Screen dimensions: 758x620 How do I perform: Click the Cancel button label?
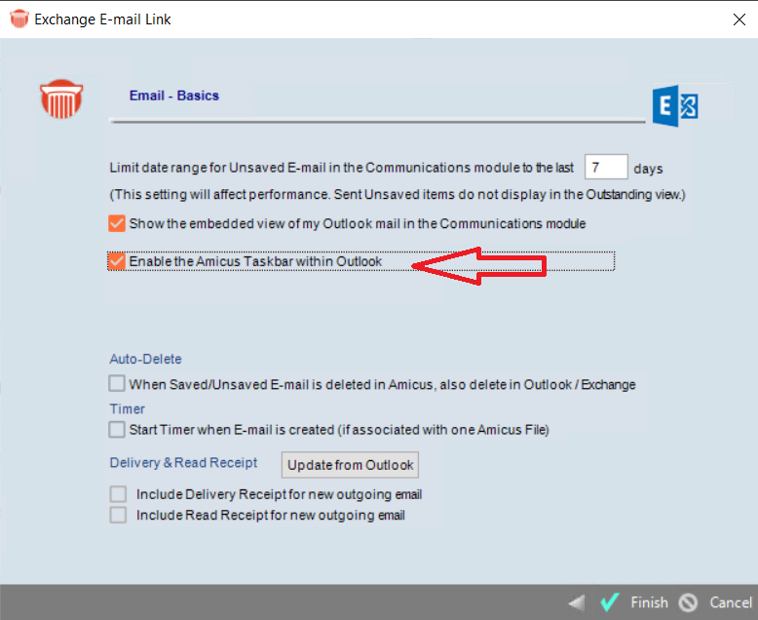[731, 602]
